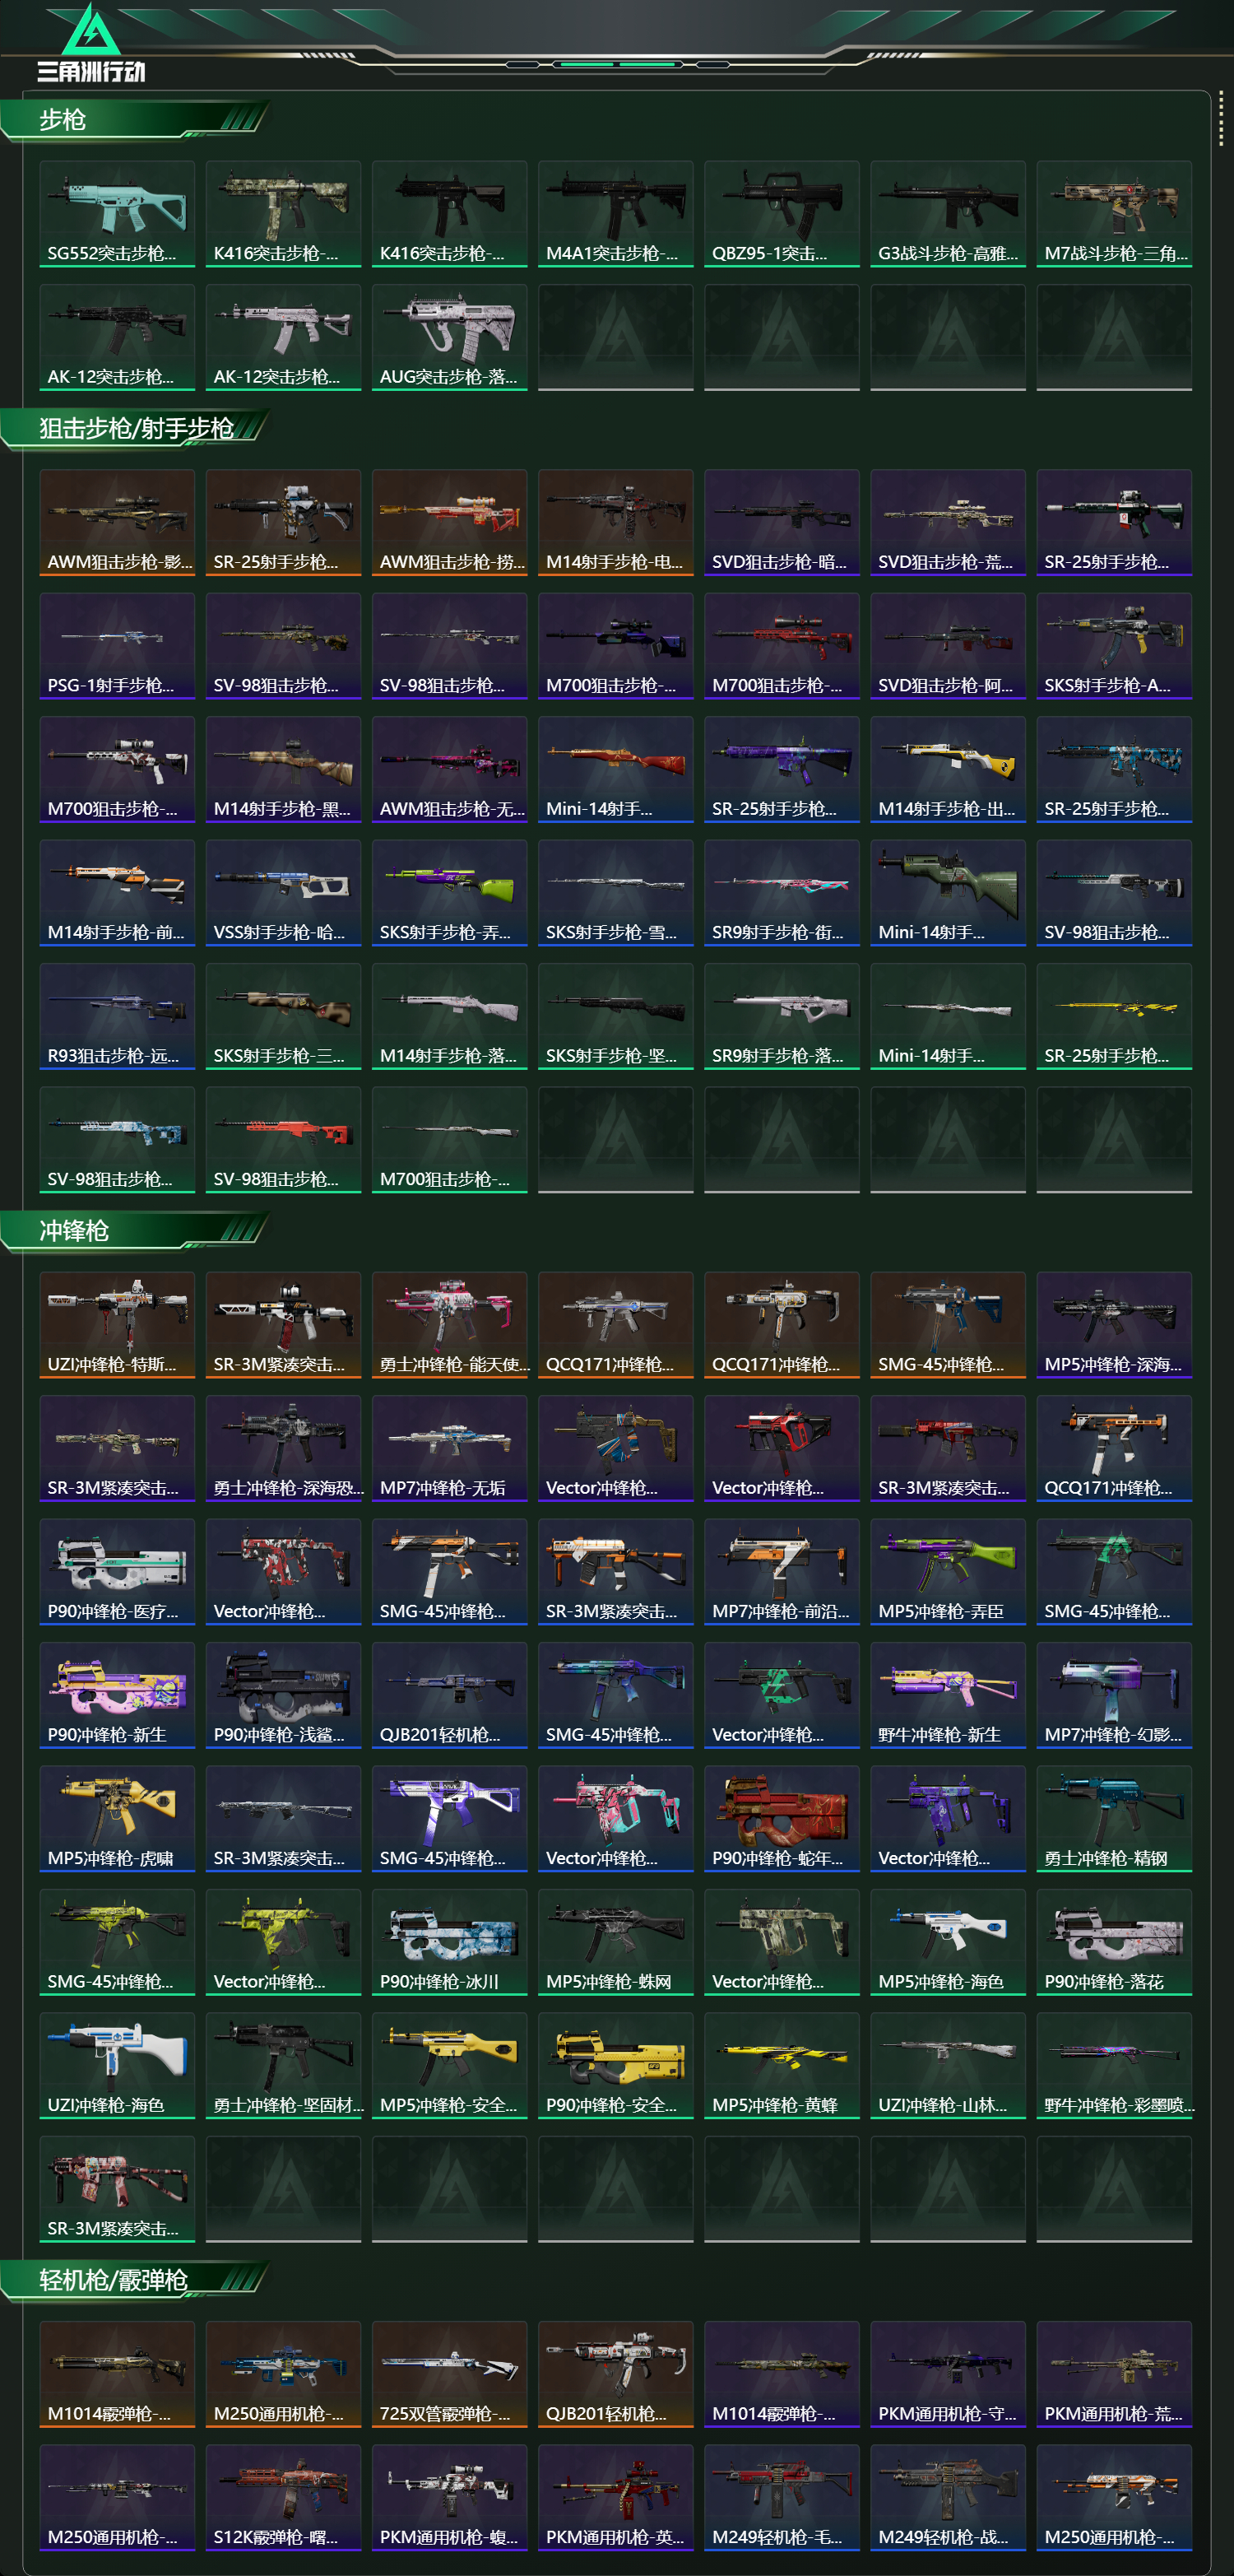The width and height of the screenshot is (1234, 2576).
Task: Open the QBZ95-1突击 rifle skin
Action: [782, 214]
